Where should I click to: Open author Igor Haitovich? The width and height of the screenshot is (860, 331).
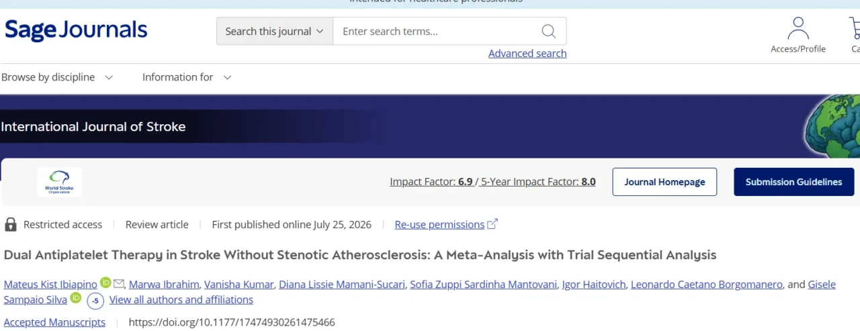click(594, 285)
